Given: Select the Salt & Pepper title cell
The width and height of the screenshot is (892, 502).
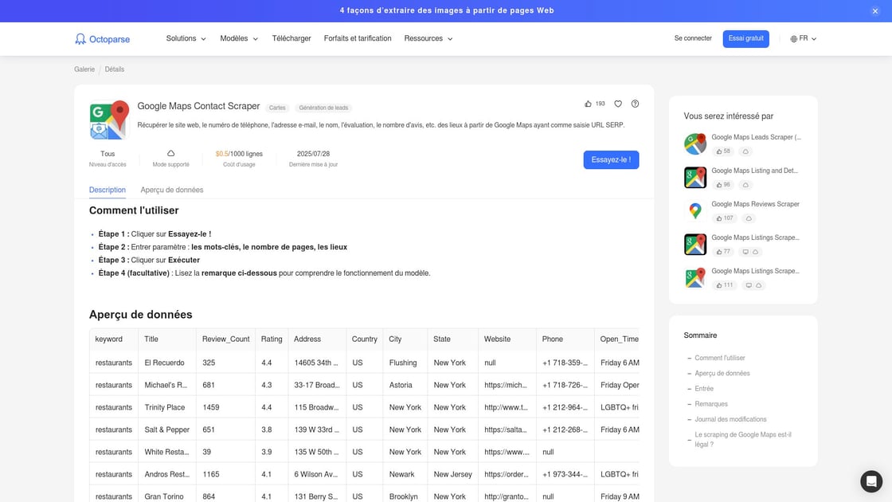Looking at the screenshot, I should [x=166, y=429].
